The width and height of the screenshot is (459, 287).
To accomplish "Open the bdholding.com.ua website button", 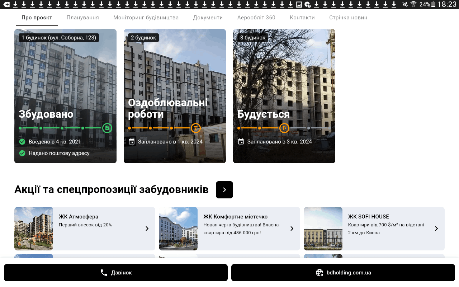I will pos(343,273).
